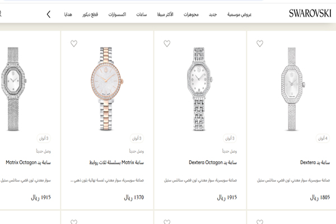This screenshot has height=224, width=336.
Task: Click the Dextera Octagon watch image
Action: pos(199,89)
